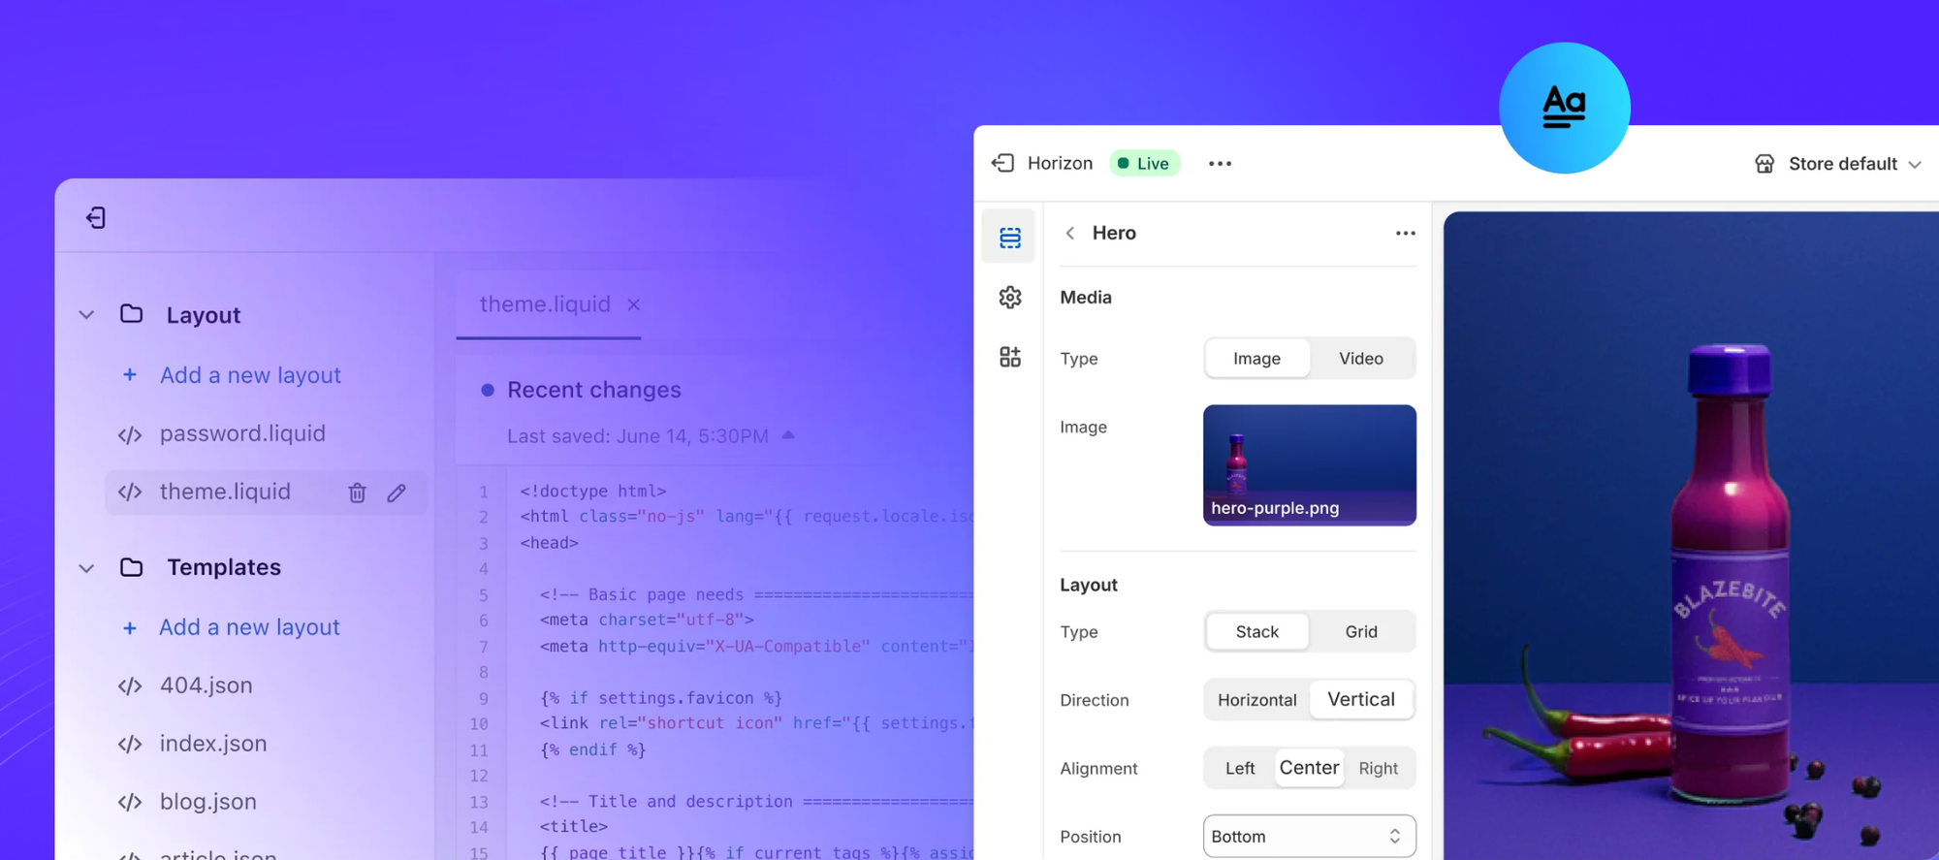Set direction to Horizontal
The width and height of the screenshot is (1939, 860).
1256,700
